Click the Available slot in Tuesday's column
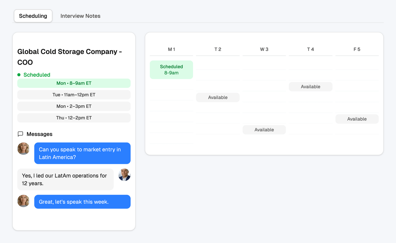 point(218,97)
